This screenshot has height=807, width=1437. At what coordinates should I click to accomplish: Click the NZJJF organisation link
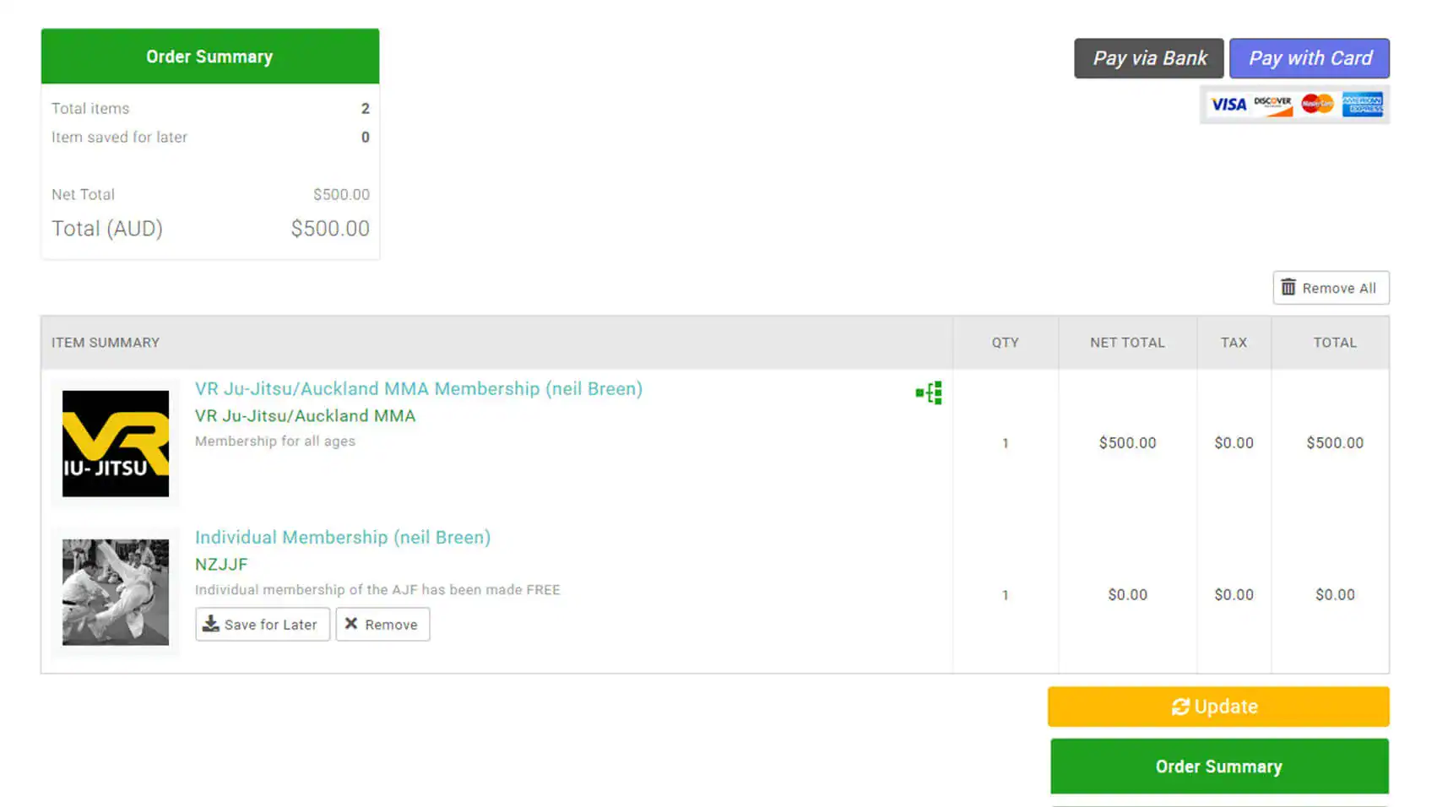[221, 564]
